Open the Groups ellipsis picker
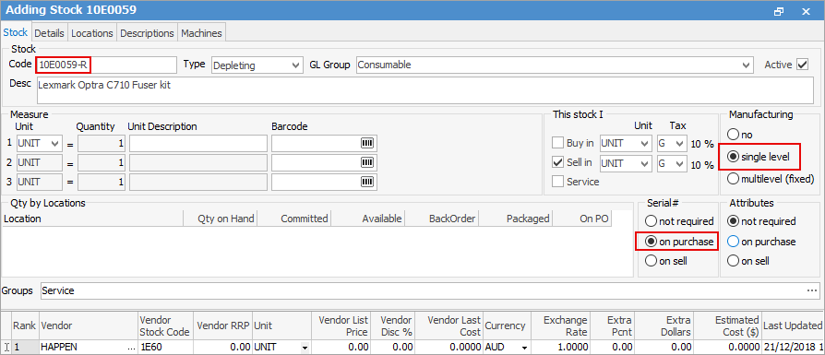This screenshot has width=825, height=355. tap(813, 290)
